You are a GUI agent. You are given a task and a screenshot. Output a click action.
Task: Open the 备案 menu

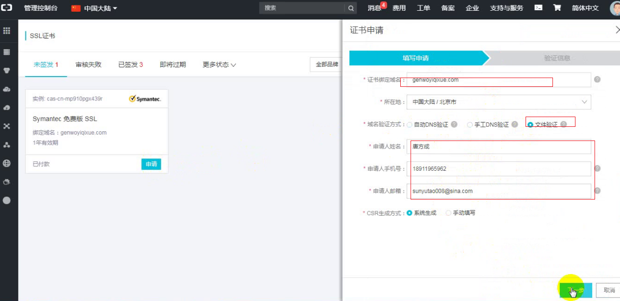tap(448, 8)
